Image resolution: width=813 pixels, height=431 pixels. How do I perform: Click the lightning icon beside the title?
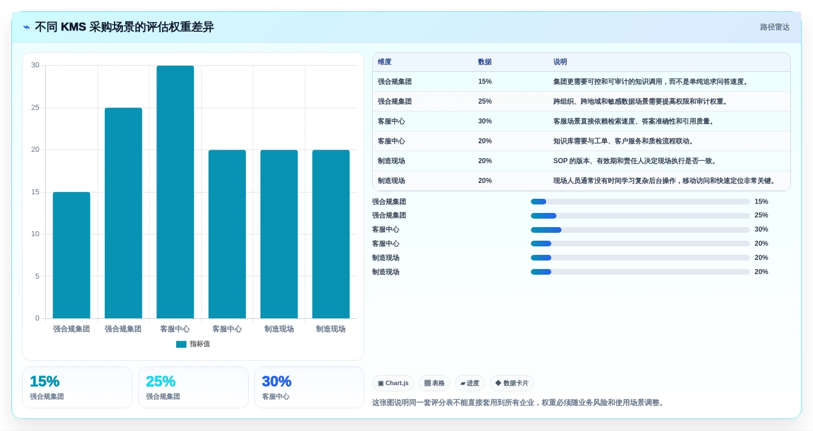(27, 27)
